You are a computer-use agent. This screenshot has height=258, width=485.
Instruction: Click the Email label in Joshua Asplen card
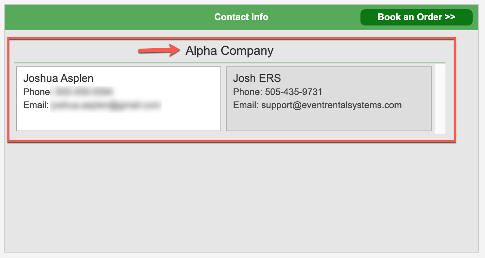[x=36, y=105]
